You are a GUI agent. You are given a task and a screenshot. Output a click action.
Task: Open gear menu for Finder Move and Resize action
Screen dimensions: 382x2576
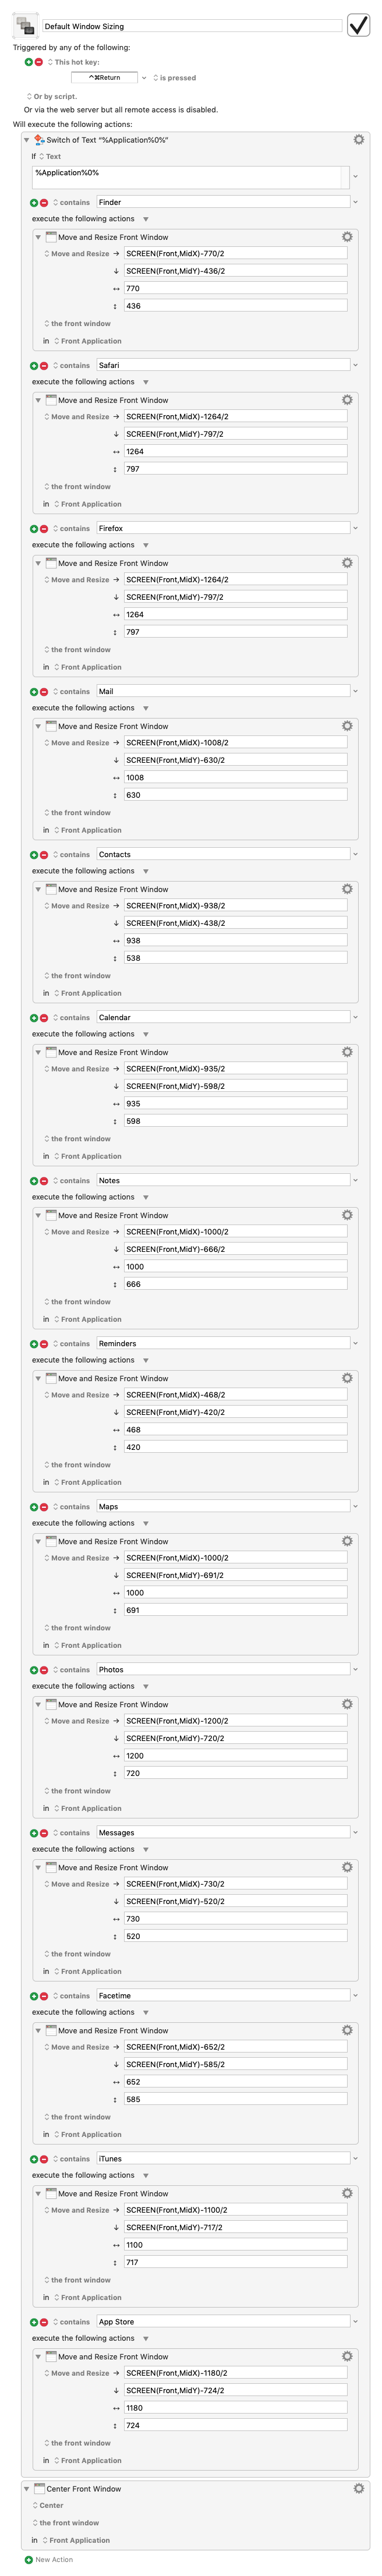347,237
